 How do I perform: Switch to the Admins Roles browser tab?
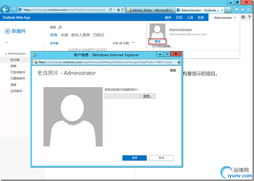pyautogui.click(x=151, y=10)
